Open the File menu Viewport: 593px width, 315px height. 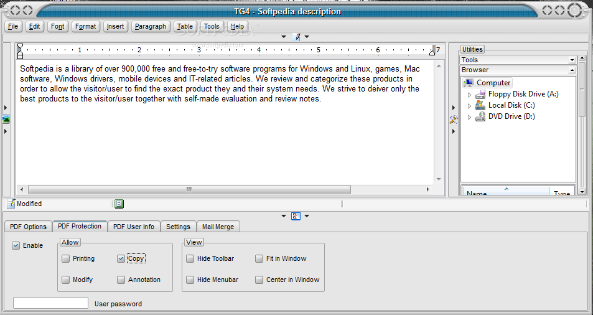[x=13, y=27]
